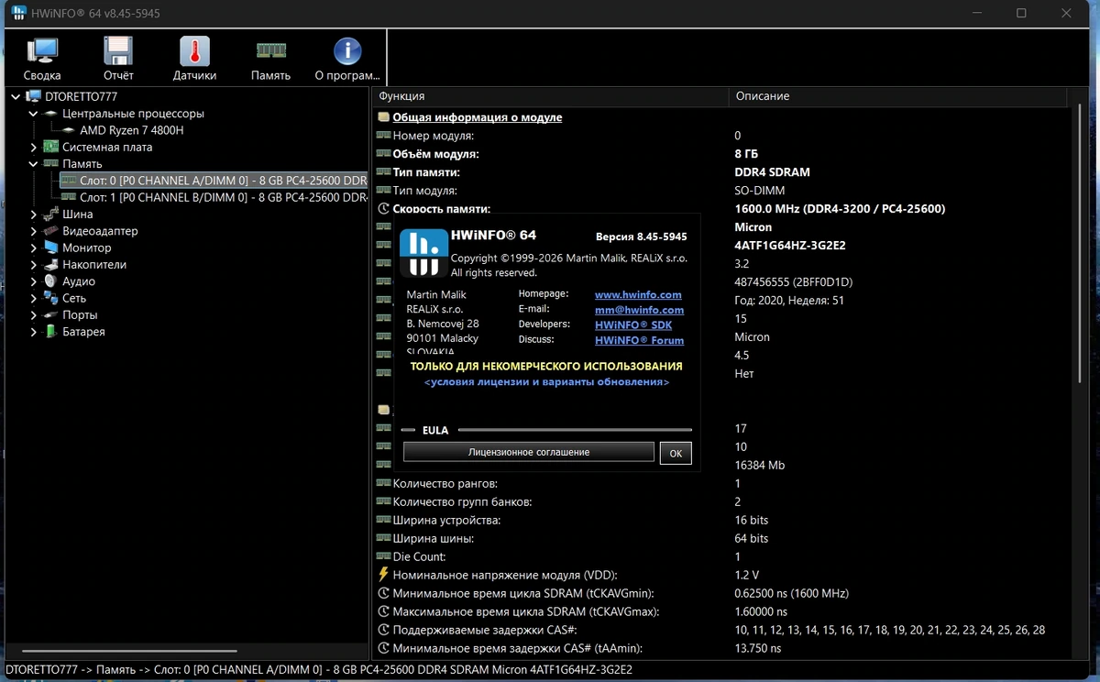
Task: Click the mm@hwinfo.com e-mail link
Action: 639,310
